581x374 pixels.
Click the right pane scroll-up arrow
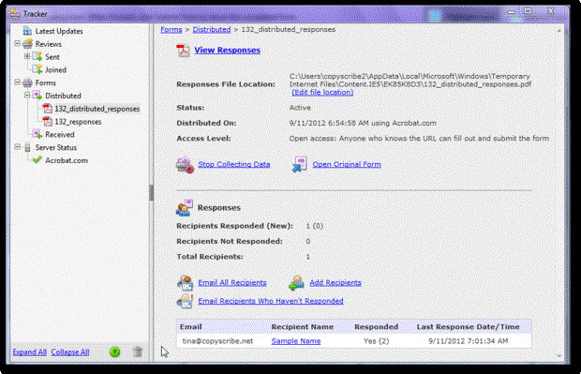(559, 30)
